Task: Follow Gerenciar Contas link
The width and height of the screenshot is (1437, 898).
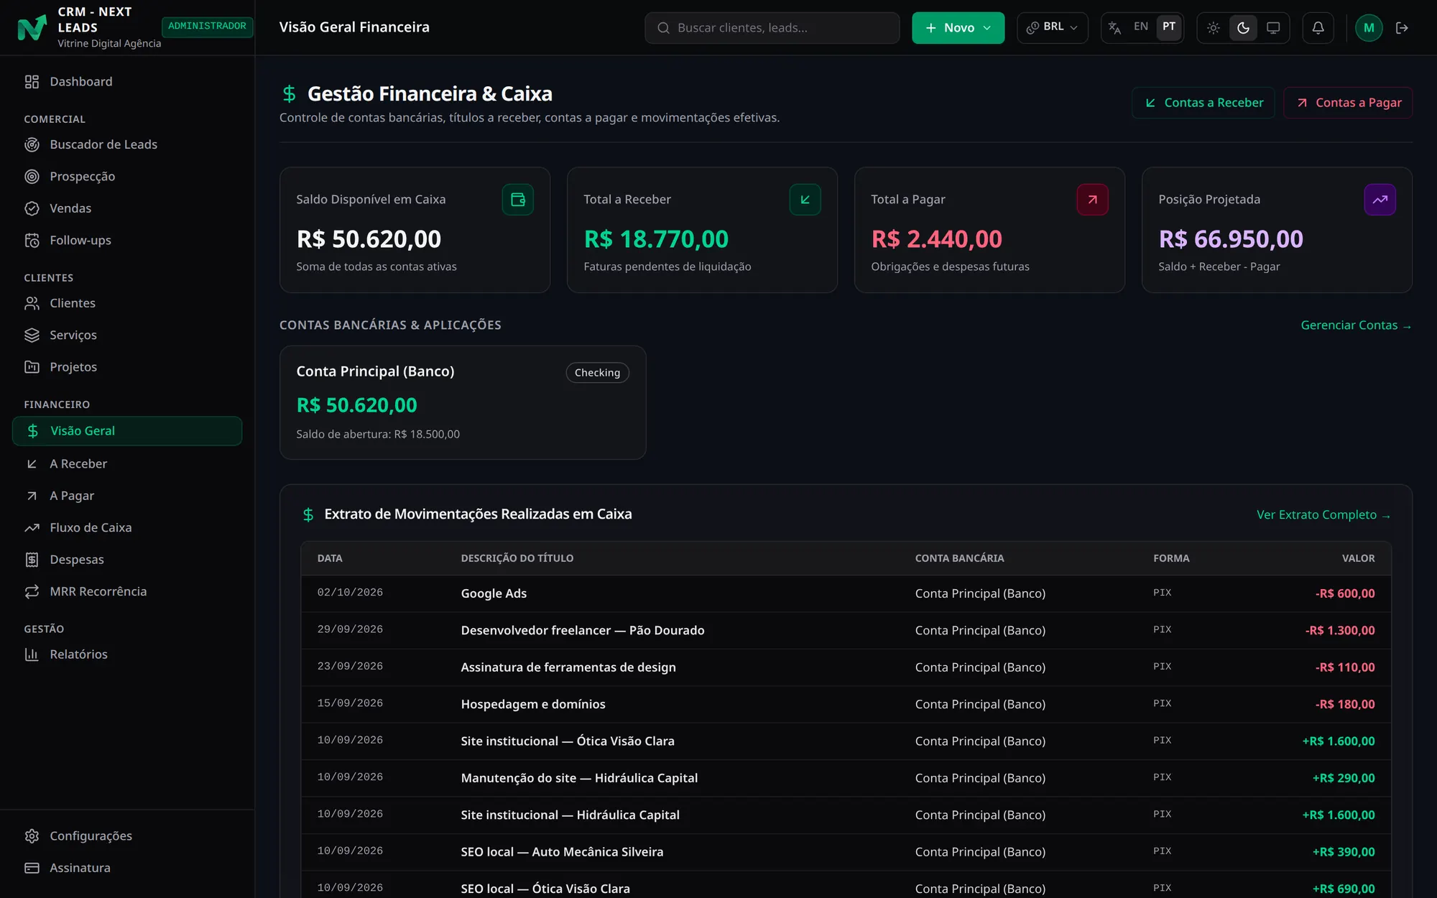Action: click(x=1356, y=325)
